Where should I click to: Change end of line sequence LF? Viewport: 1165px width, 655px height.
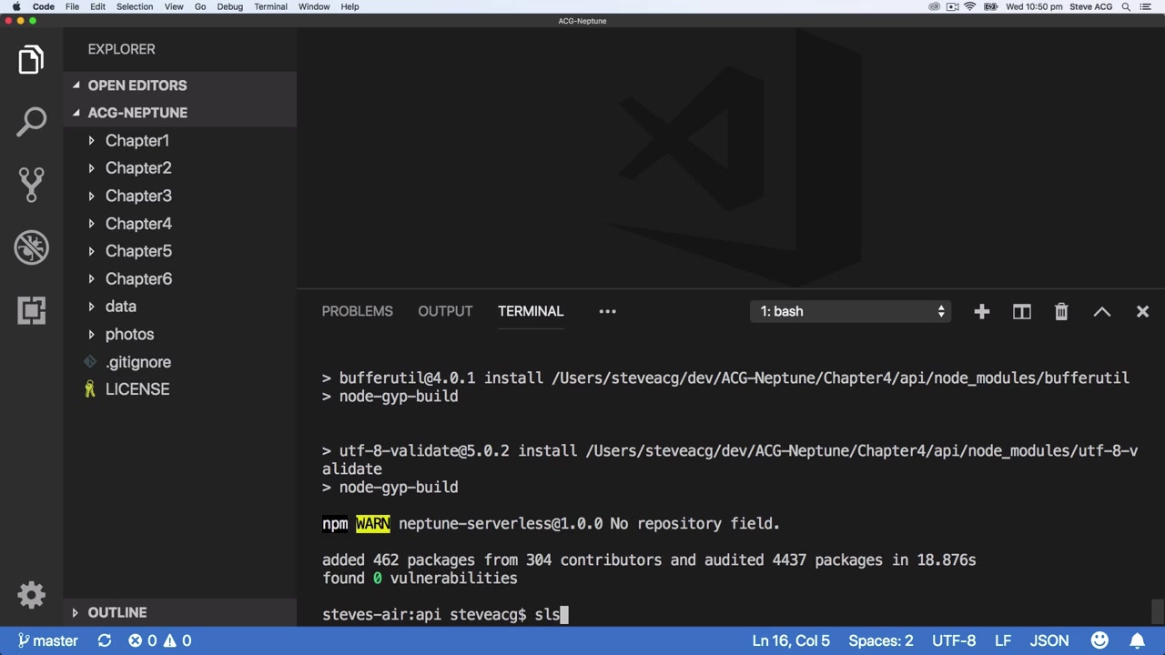(x=1003, y=640)
